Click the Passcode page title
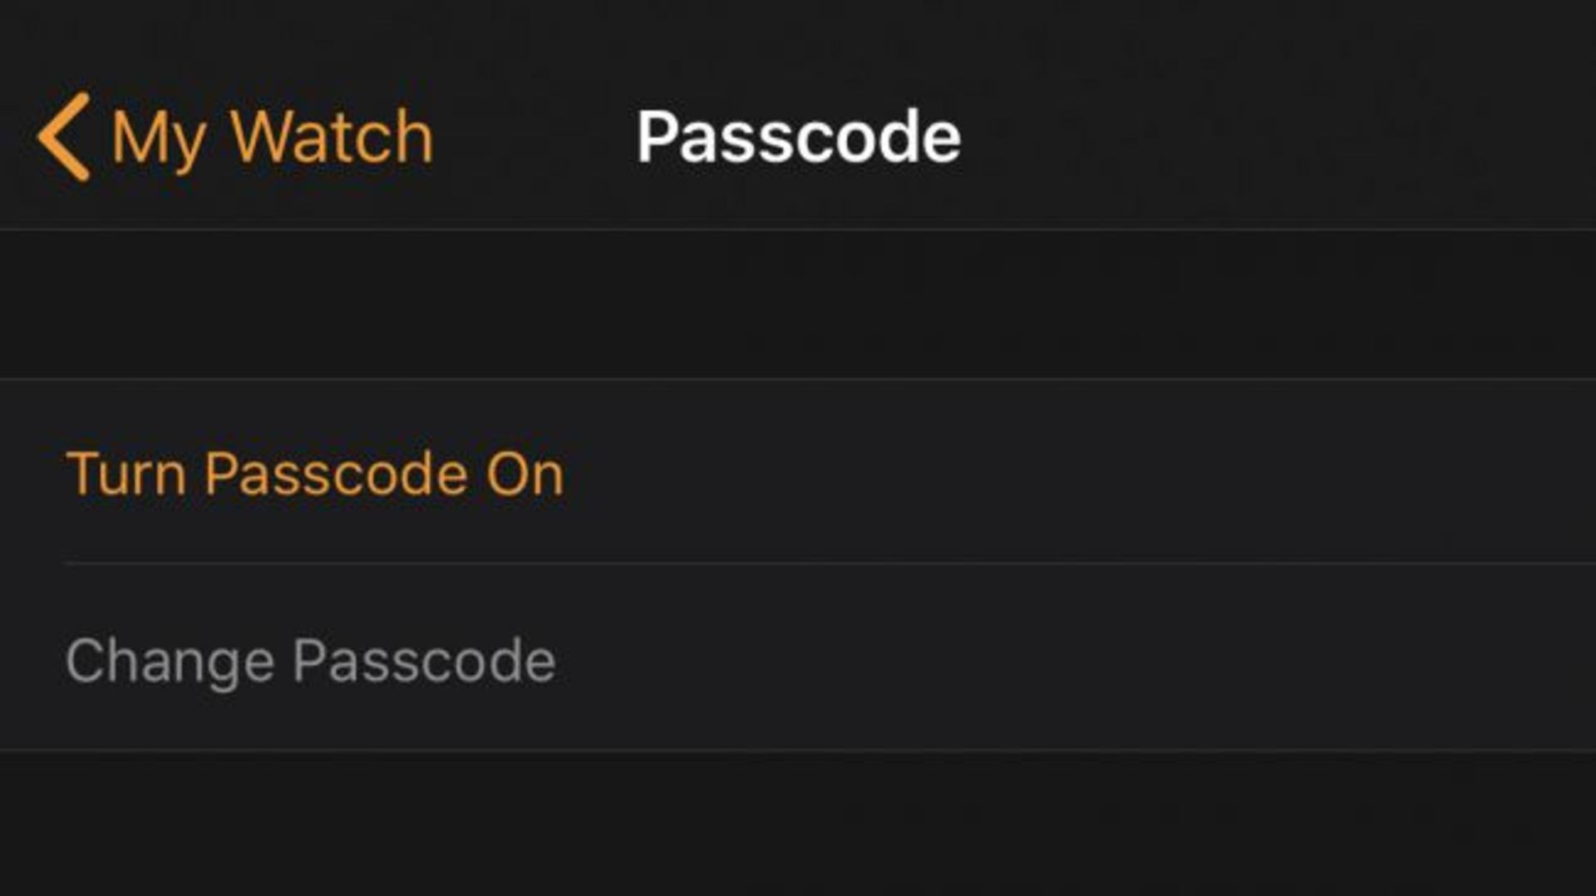The image size is (1596, 896). click(x=798, y=137)
